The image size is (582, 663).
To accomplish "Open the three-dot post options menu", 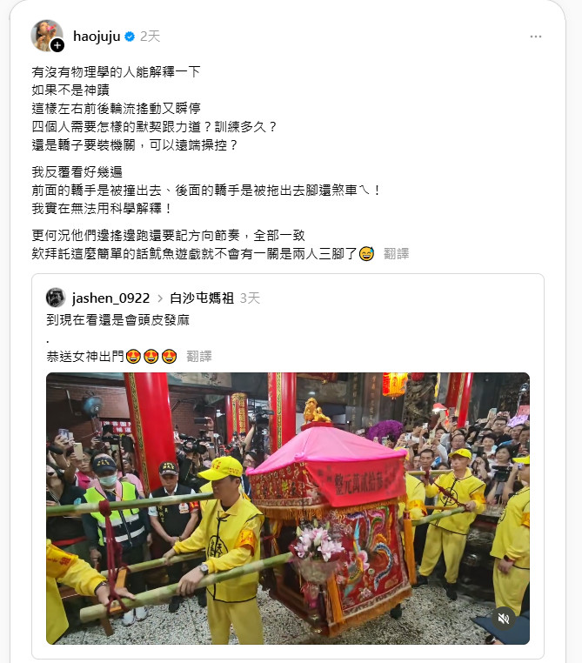I will (x=536, y=37).
